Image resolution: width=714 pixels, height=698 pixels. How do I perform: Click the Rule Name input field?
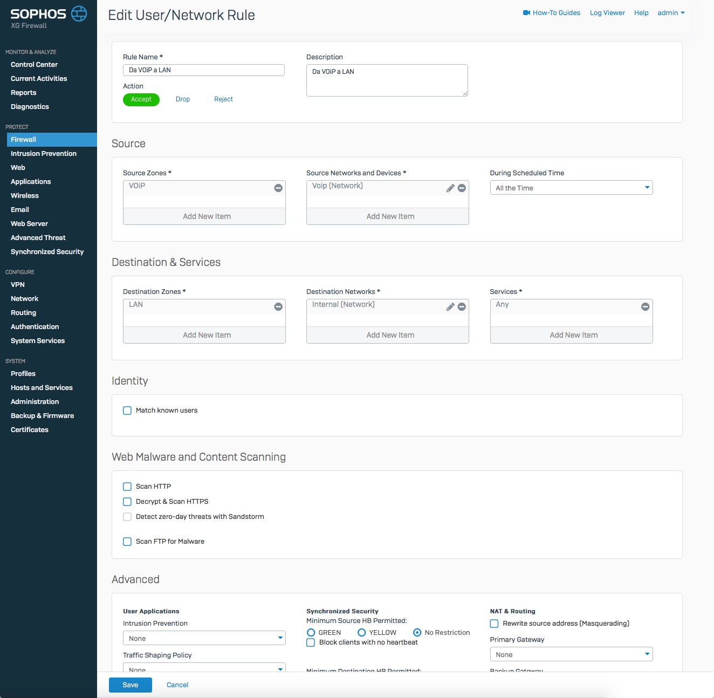point(204,70)
